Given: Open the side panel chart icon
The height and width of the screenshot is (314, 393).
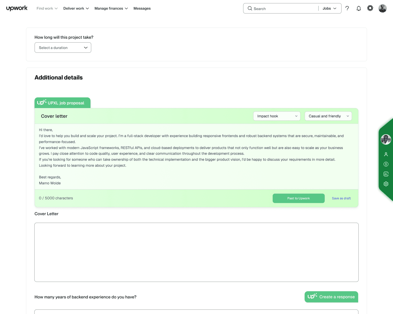Looking at the screenshot, I should click(386, 174).
